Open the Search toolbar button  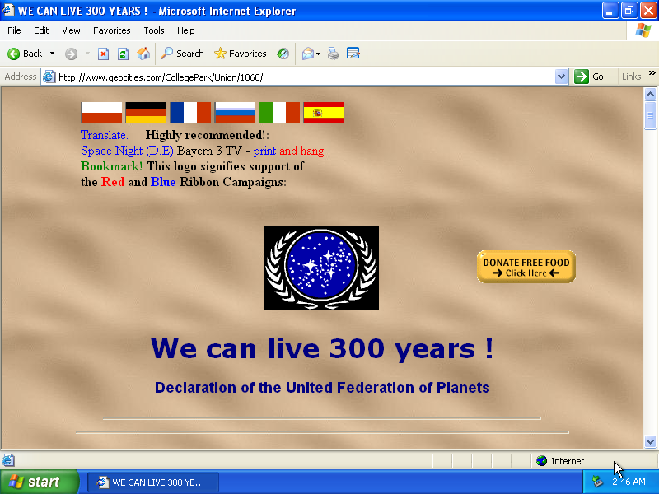[x=182, y=54]
